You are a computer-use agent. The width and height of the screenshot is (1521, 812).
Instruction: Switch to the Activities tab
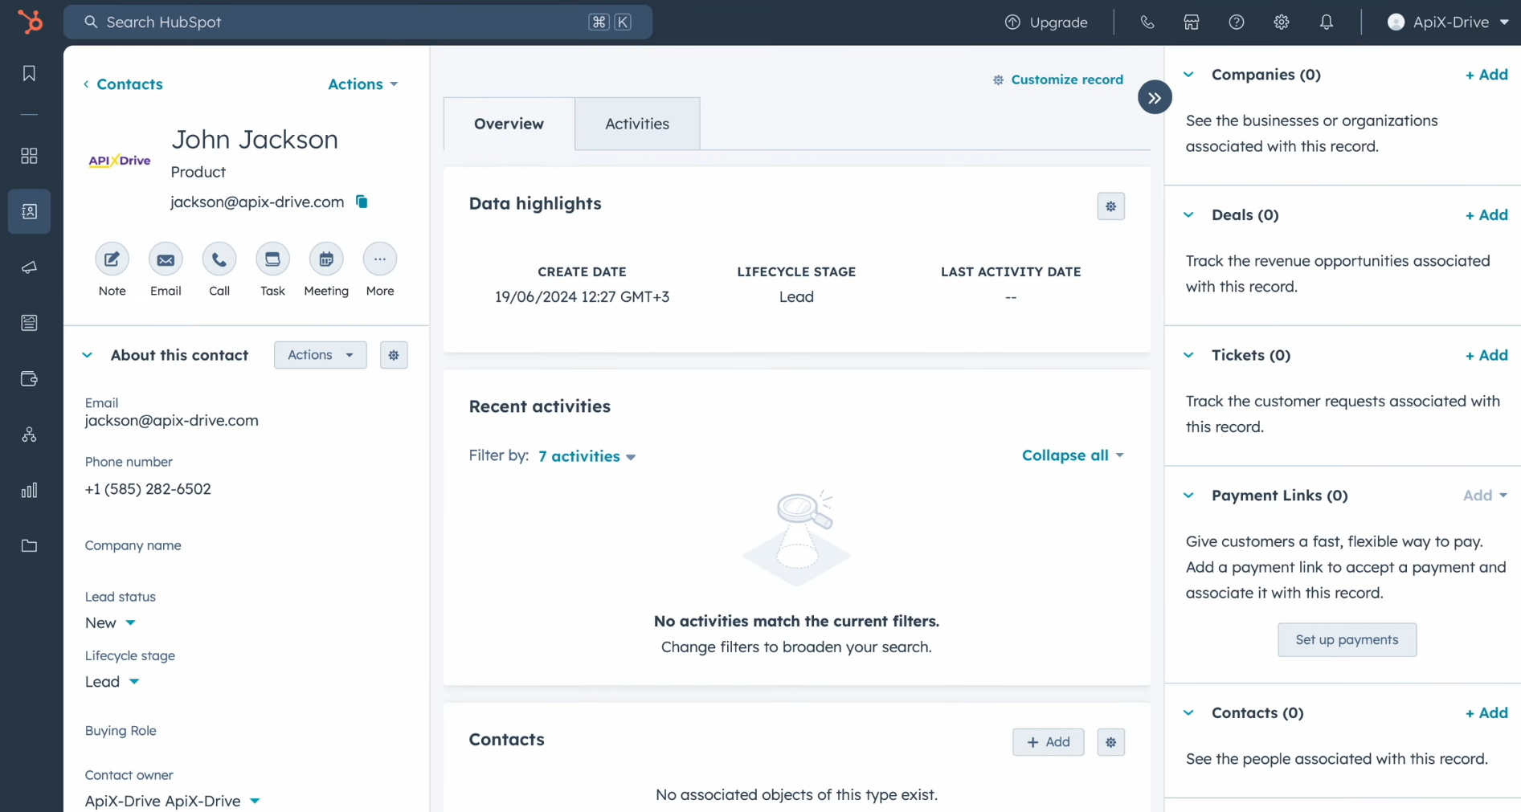[637, 123]
